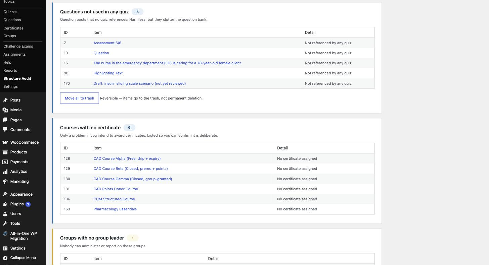This screenshot has width=489, height=265.
Task: Go to Challenge Exams in sidebar
Action: (18, 46)
